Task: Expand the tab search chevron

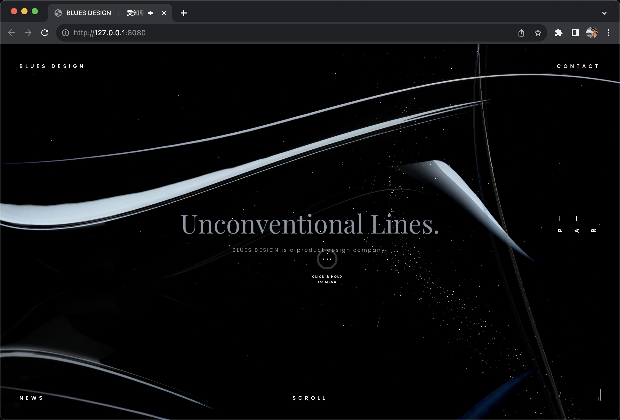Action: click(604, 13)
